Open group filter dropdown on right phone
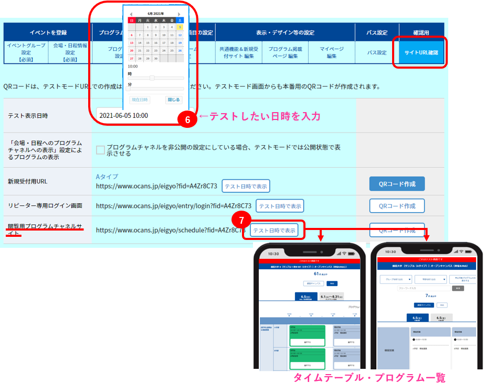The image size is (485, 383). coord(396,279)
